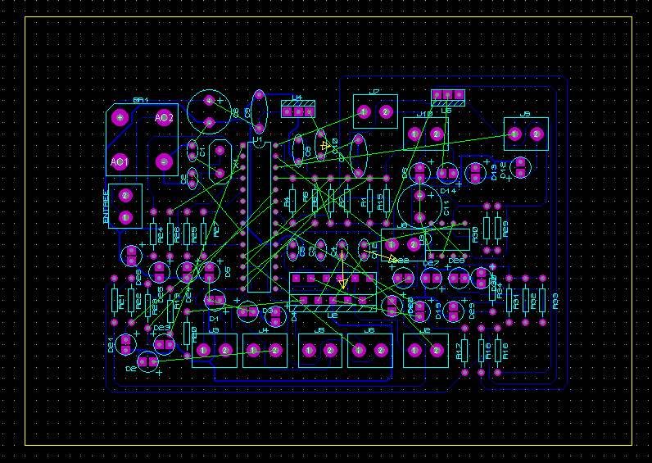Select pad 2 of connector J3

(225, 350)
